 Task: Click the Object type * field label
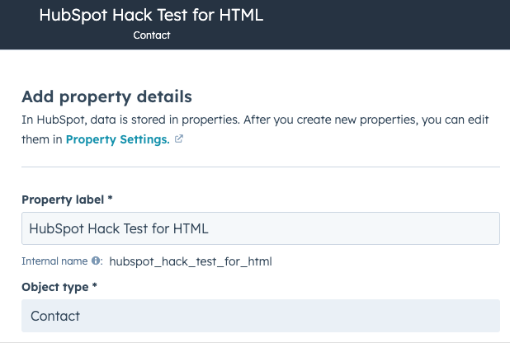click(59, 287)
